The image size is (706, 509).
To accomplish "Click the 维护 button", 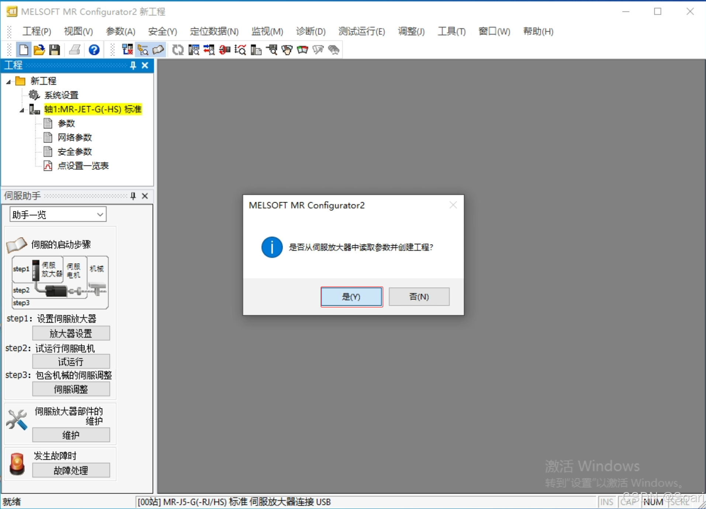I will (x=71, y=435).
